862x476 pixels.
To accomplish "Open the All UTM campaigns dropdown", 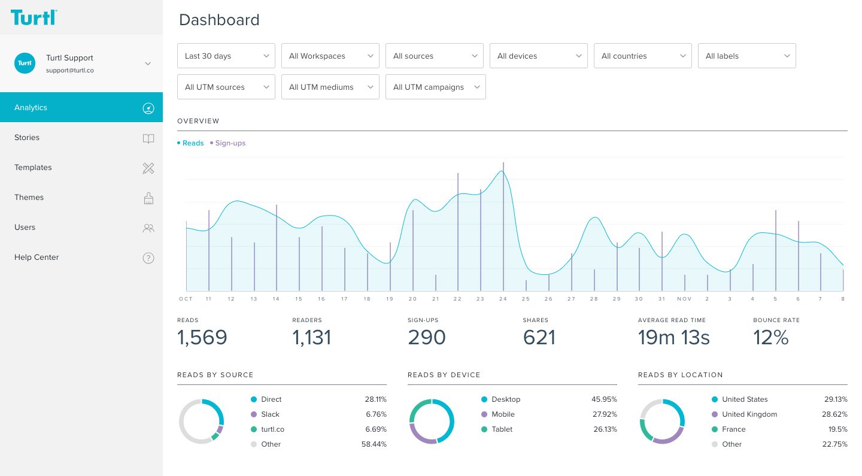I will pos(436,87).
